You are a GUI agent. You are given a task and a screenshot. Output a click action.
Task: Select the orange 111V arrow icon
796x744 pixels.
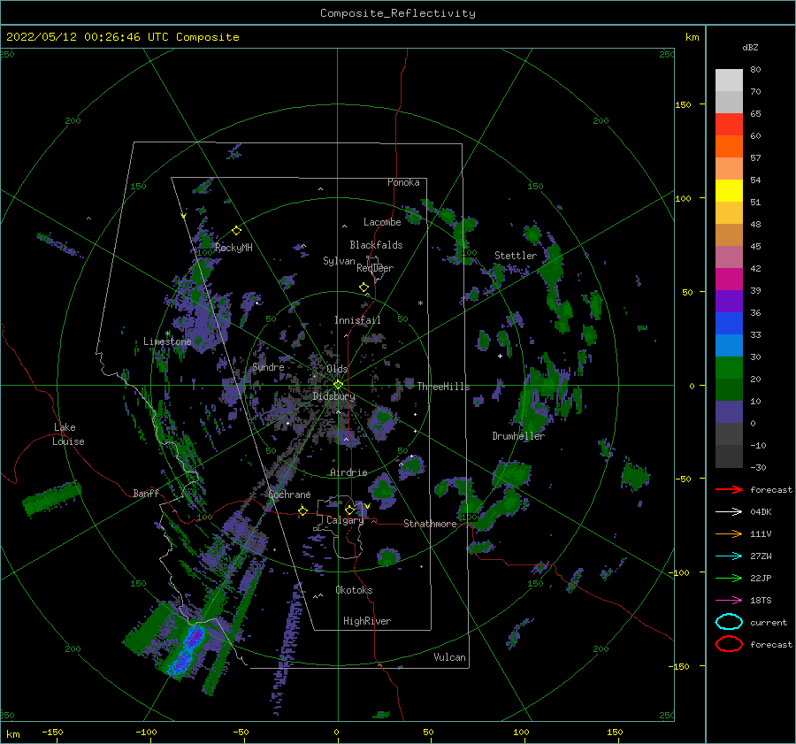[729, 533]
